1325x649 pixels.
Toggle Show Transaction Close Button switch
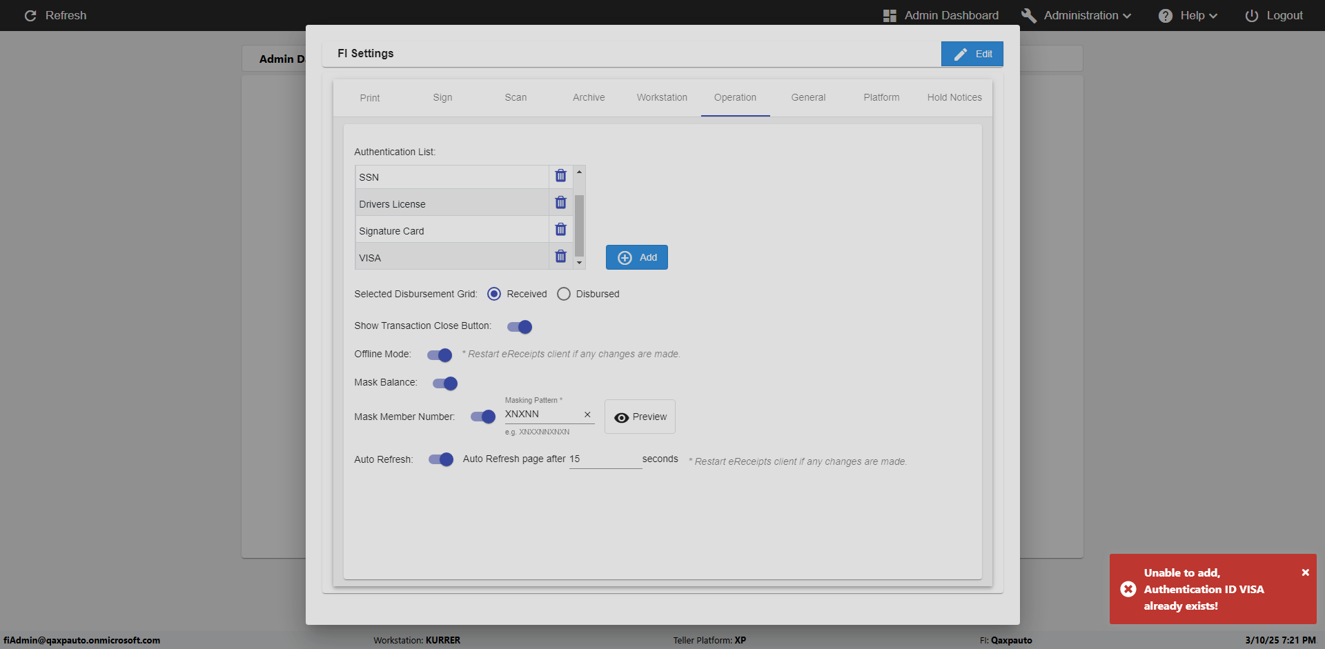tap(520, 327)
